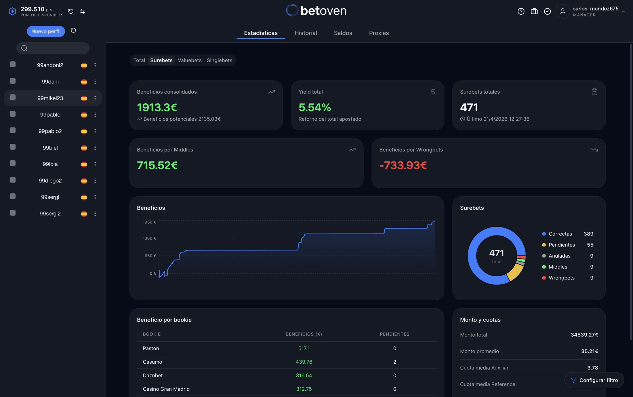The width and height of the screenshot is (633, 397).
Task: Select the Surebets filter
Action: click(161, 60)
